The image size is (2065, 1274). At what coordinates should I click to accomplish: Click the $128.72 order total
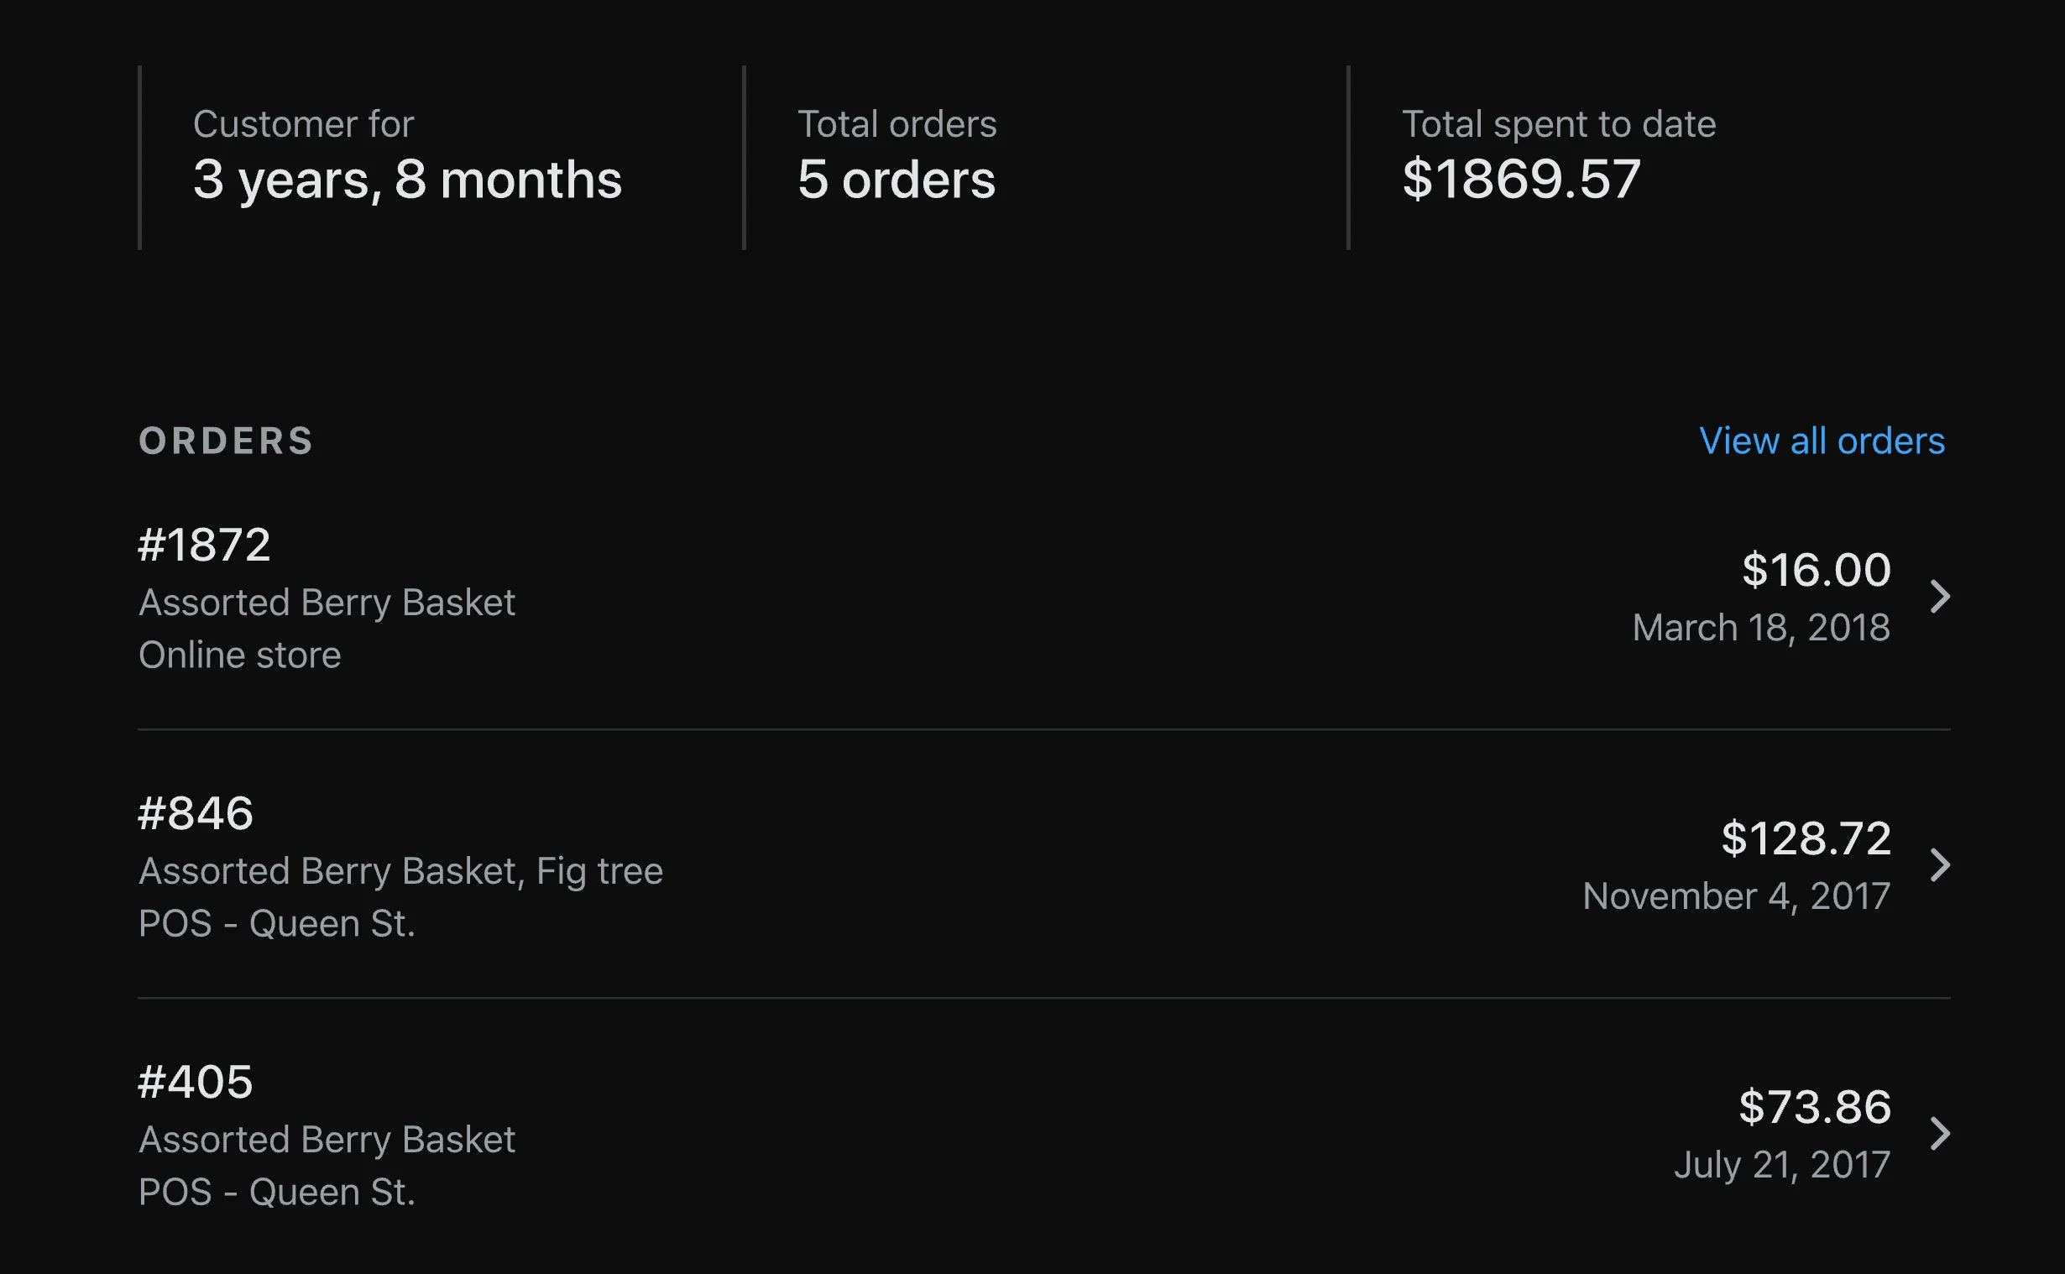1806,838
